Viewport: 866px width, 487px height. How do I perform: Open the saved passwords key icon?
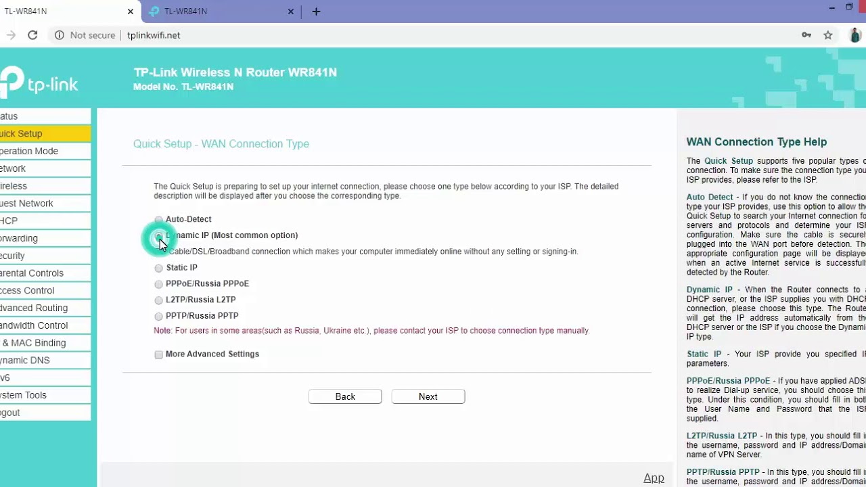click(x=806, y=35)
